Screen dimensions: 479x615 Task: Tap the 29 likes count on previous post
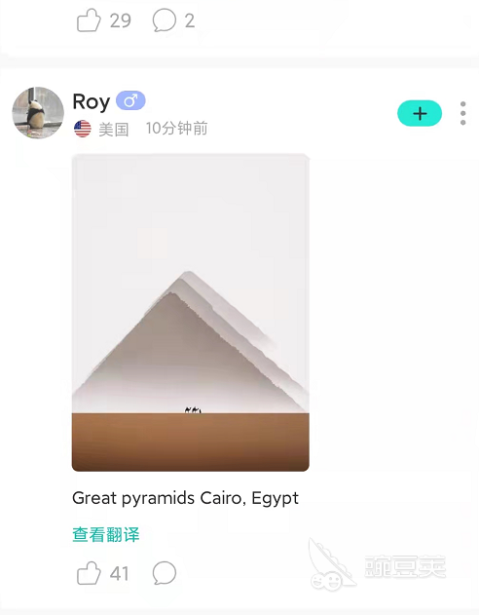tap(121, 20)
